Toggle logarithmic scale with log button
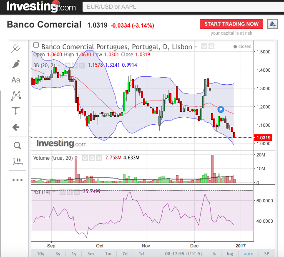Image resolution: width=284 pixels, height=257 pixels. pos(230,254)
